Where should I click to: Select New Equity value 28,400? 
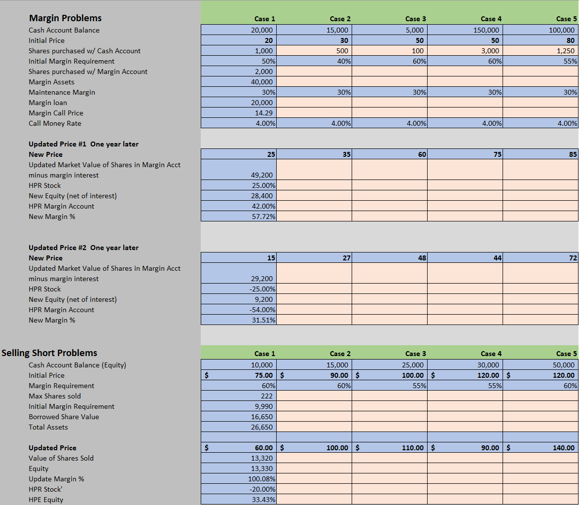click(x=239, y=195)
